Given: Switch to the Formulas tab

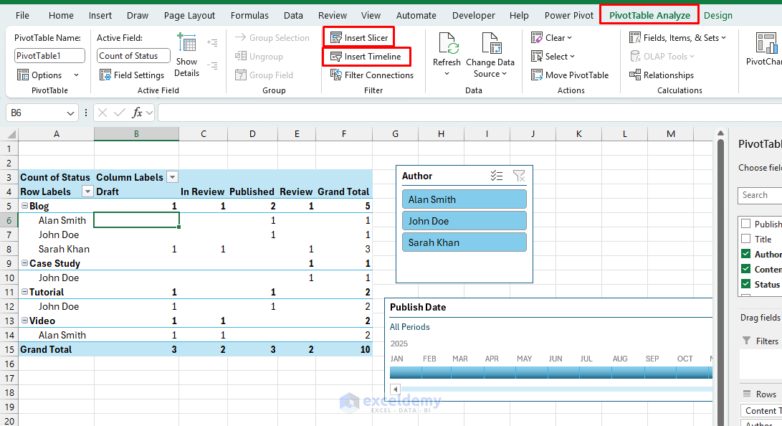Looking at the screenshot, I should point(249,16).
